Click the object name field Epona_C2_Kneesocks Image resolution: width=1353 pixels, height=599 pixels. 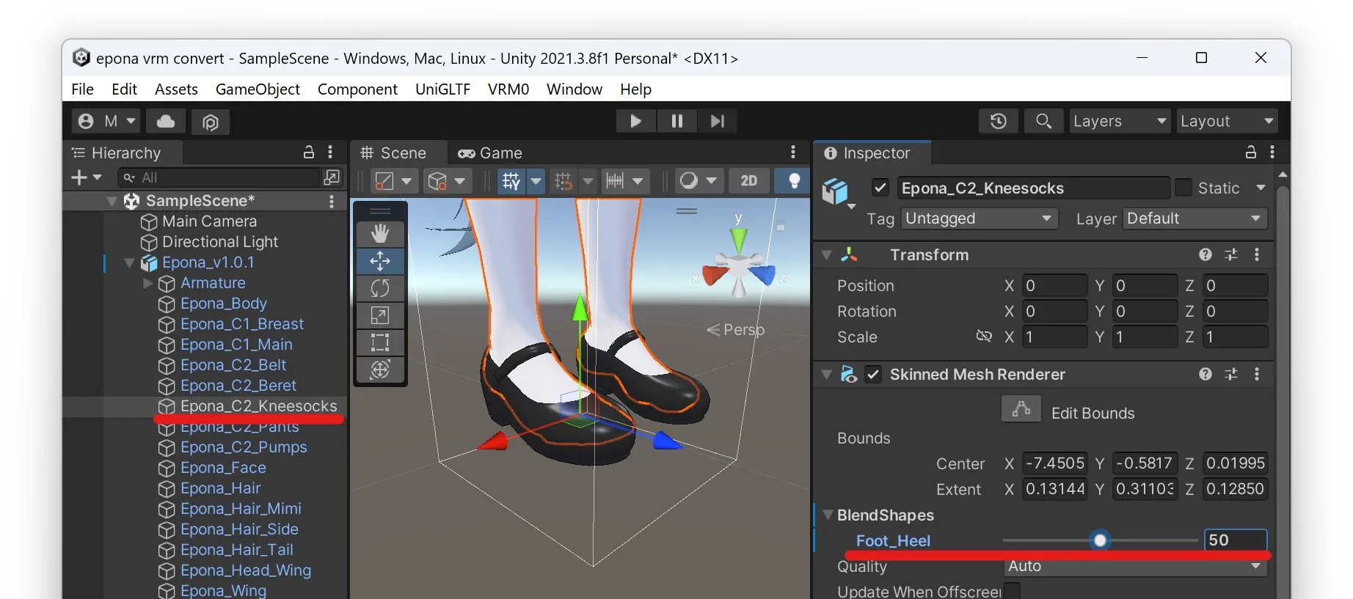pos(1033,188)
